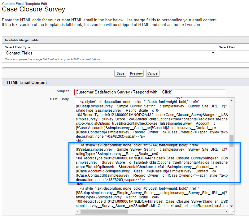Screen dimensions: 249x221
Task: Click the HTML Body scroll down arrow
Action: click(232, 206)
